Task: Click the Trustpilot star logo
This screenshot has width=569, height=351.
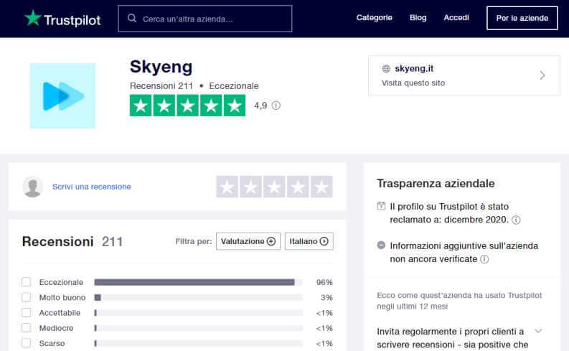Action: [33, 18]
